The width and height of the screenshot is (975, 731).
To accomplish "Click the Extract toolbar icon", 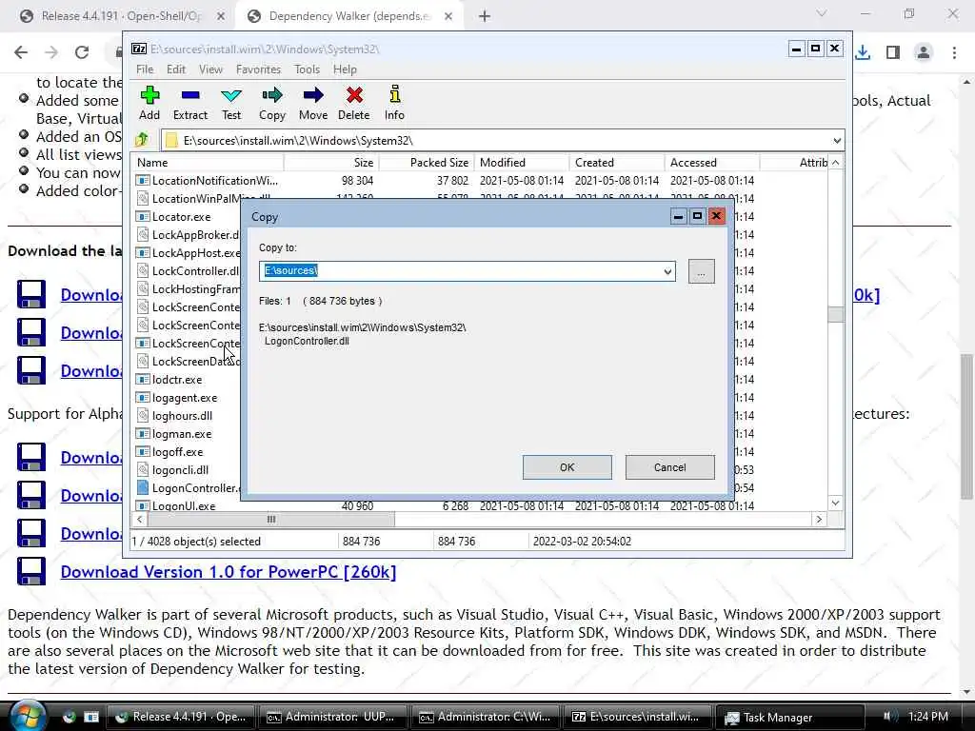I will click(190, 95).
